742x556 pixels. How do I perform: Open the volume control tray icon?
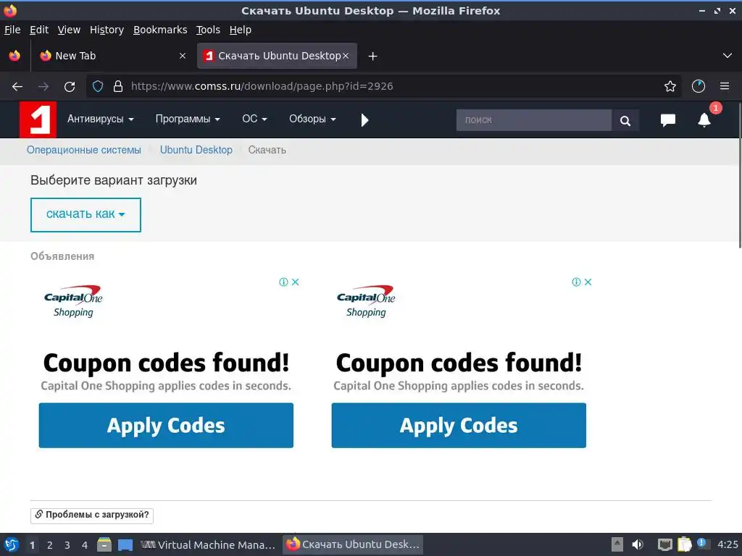pyautogui.click(x=638, y=544)
